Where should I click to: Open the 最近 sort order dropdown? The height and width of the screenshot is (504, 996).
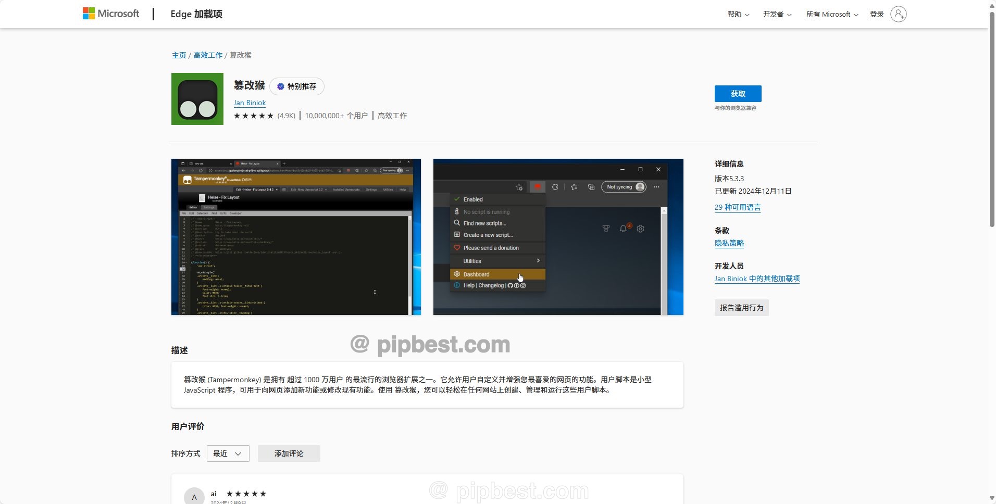pyautogui.click(x=228, y=453)
